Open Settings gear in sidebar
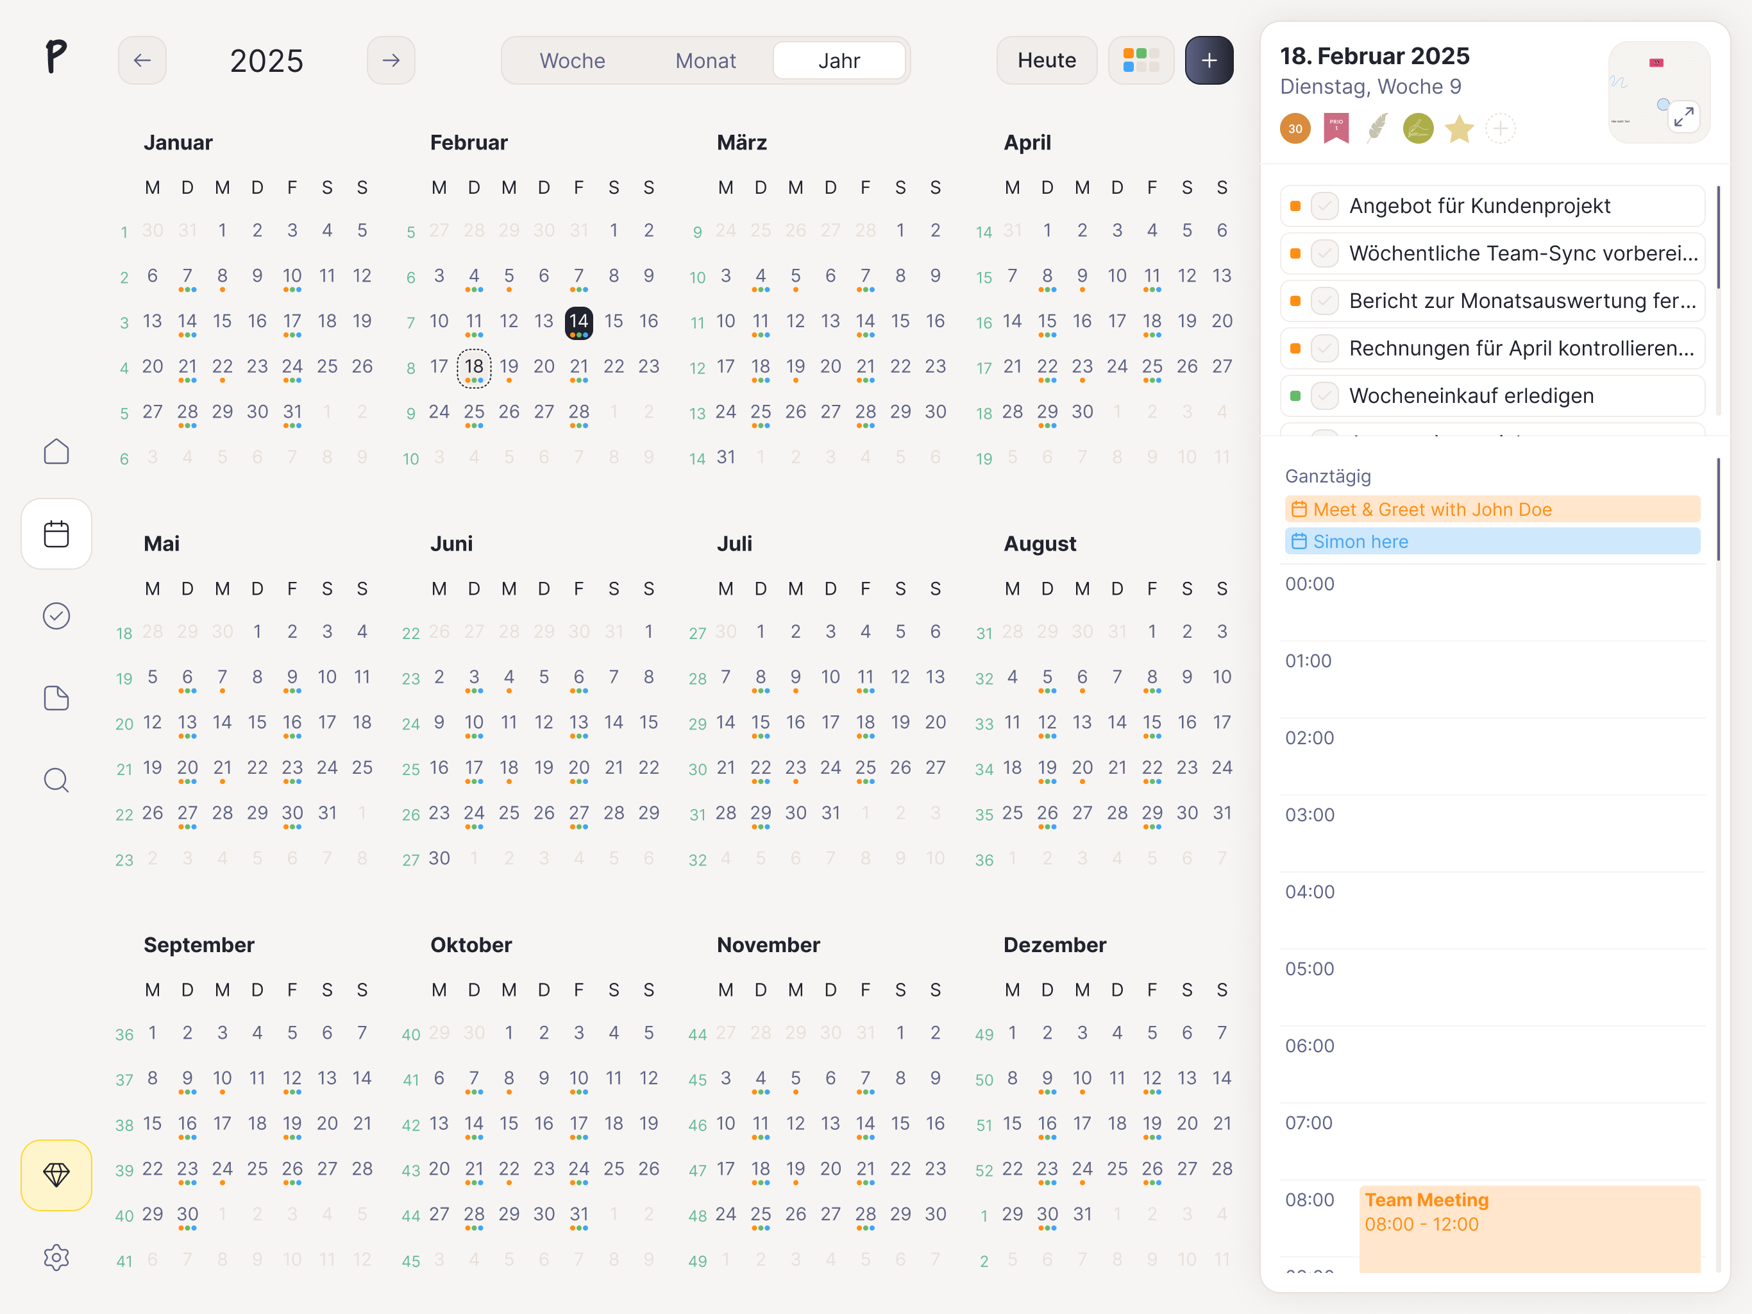The image size is (1752, 1314). [x=56, y=1257]
